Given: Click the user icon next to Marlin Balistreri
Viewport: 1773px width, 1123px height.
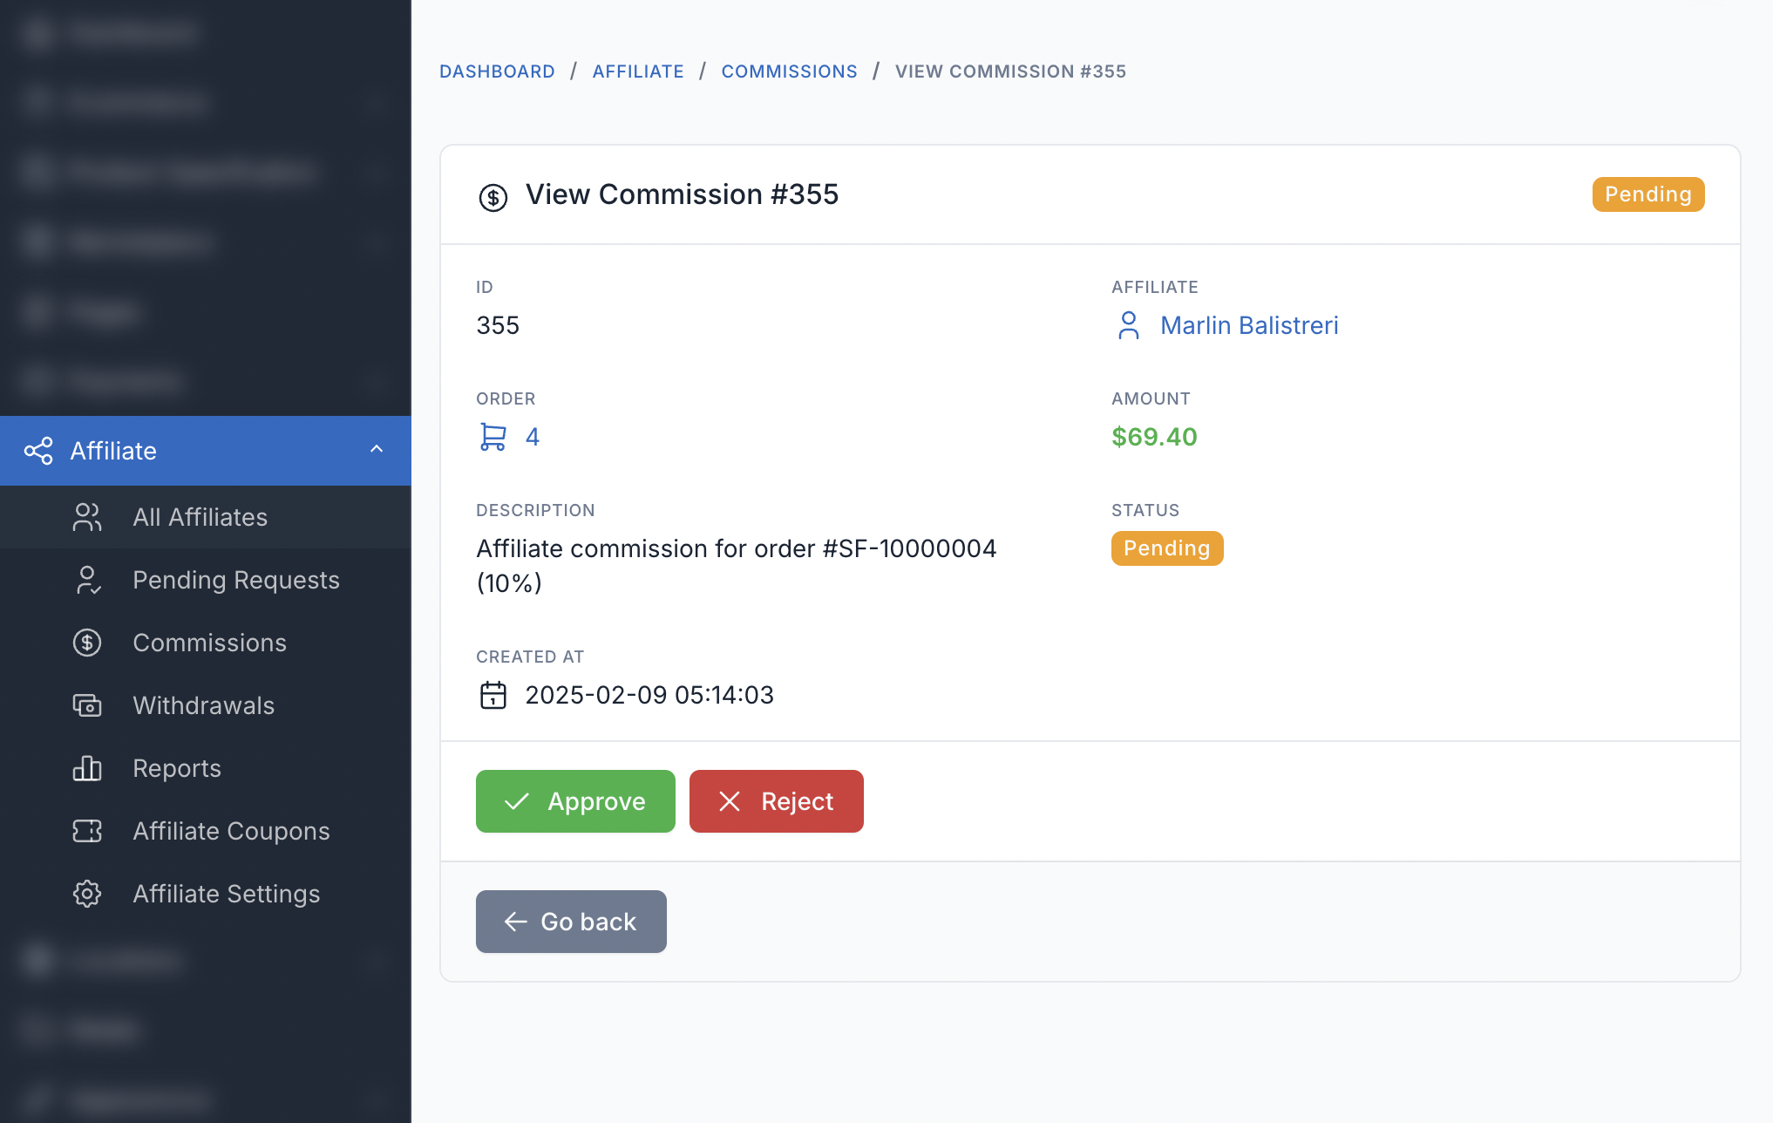Looking at the screenshot, I should coord(1128,325).
